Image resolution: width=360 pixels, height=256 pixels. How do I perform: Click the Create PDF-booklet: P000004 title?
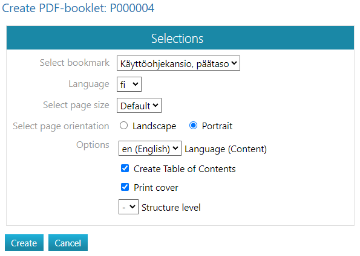[x=78, y=8]
